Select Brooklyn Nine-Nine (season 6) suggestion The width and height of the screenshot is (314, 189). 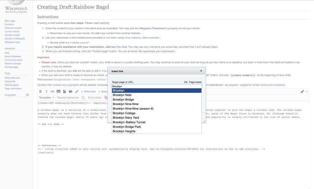[x=133, y=109]
